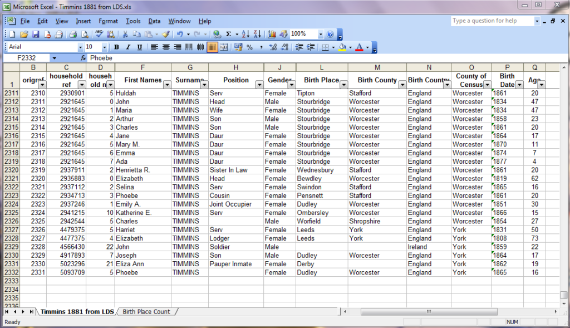Viewport: 570px width, 328px height.
Task: Click the Type a question for help box
Action: point(492,21)
